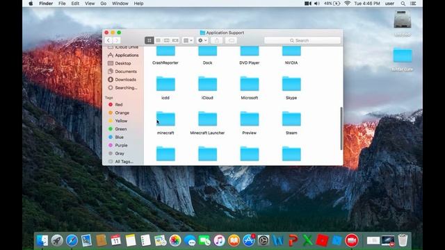The image size is (445, 250).
Task: Switch Finder to column view
Action: pyautogui.click(x=167, y=40)
